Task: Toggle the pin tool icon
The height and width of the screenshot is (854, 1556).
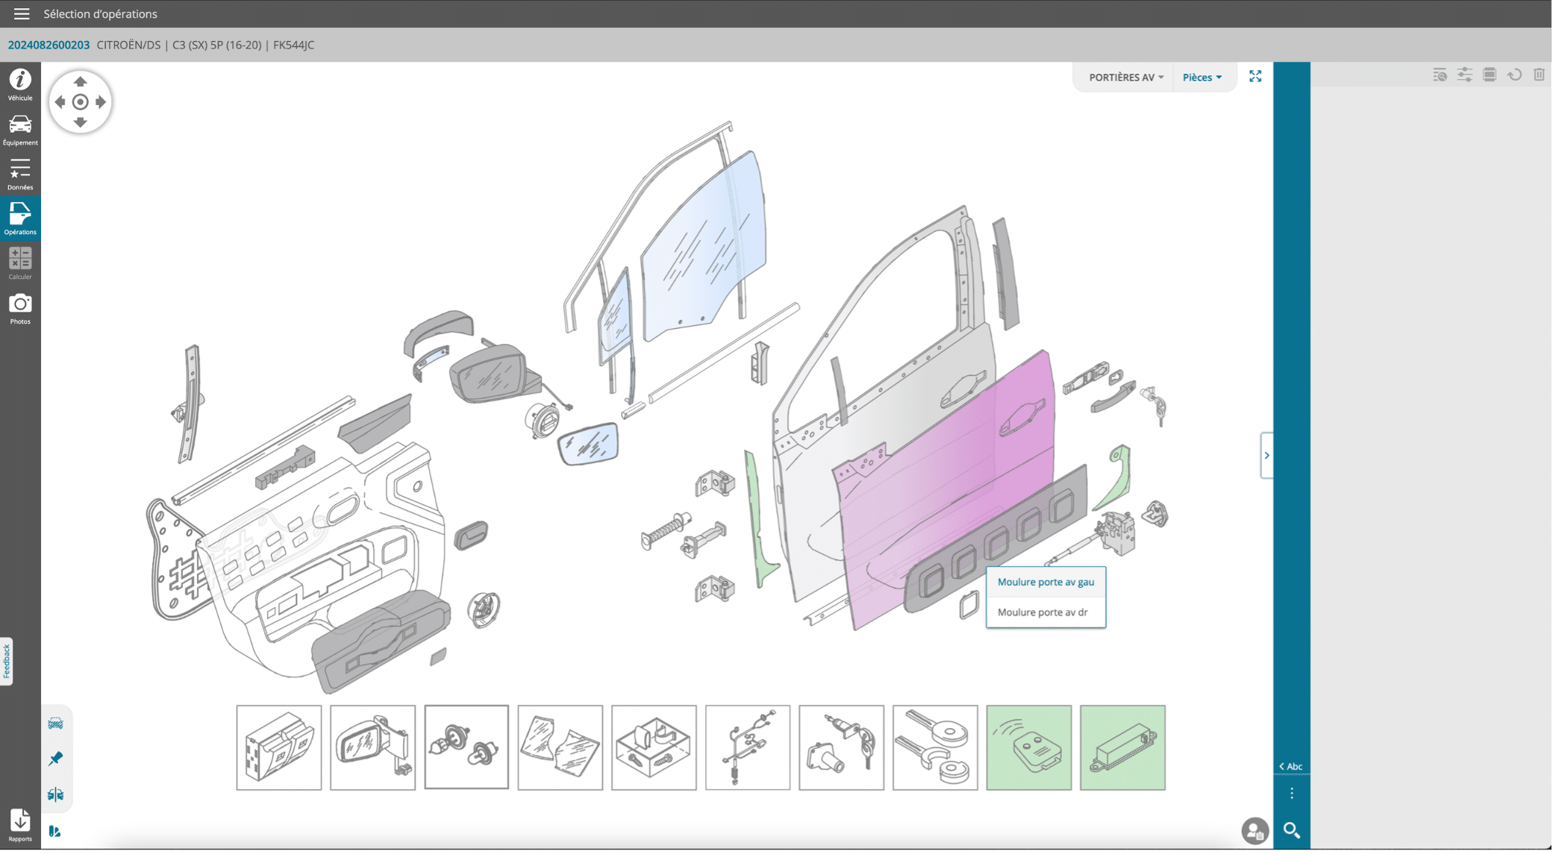Action: [56, 759]
